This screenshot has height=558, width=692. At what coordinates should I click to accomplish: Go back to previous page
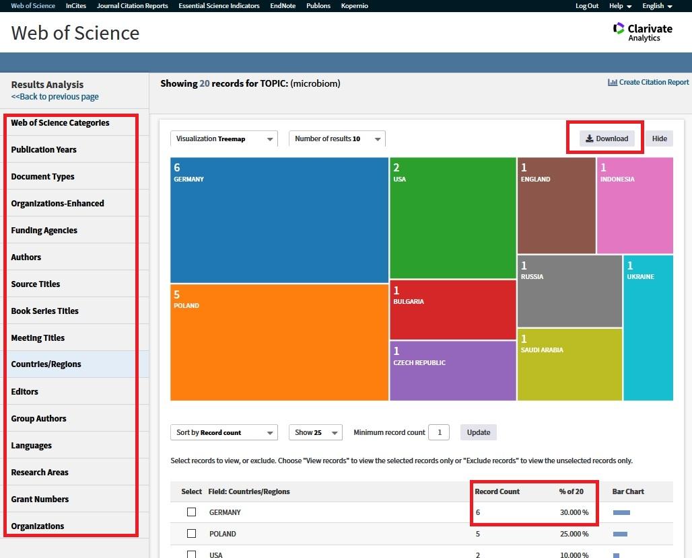55,97
